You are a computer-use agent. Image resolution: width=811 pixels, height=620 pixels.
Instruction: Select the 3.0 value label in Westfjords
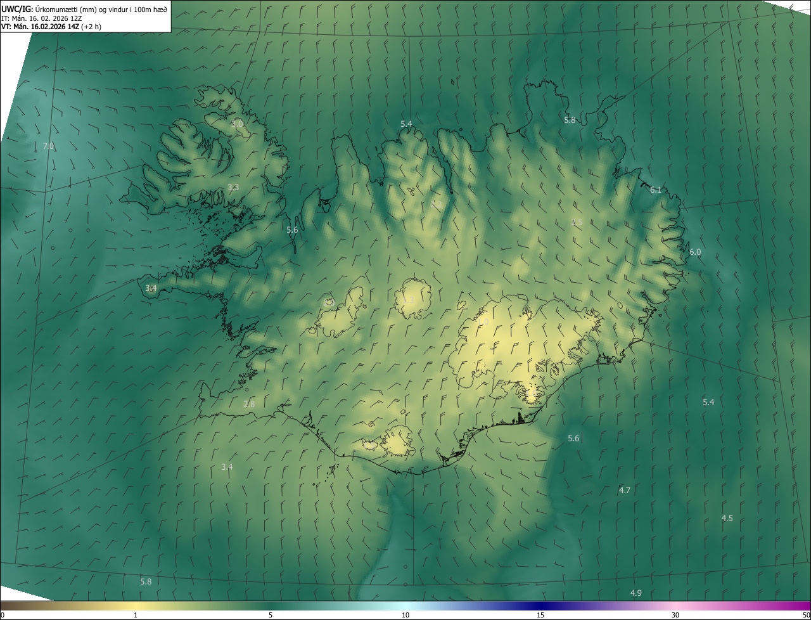click(x=237, y=124)
